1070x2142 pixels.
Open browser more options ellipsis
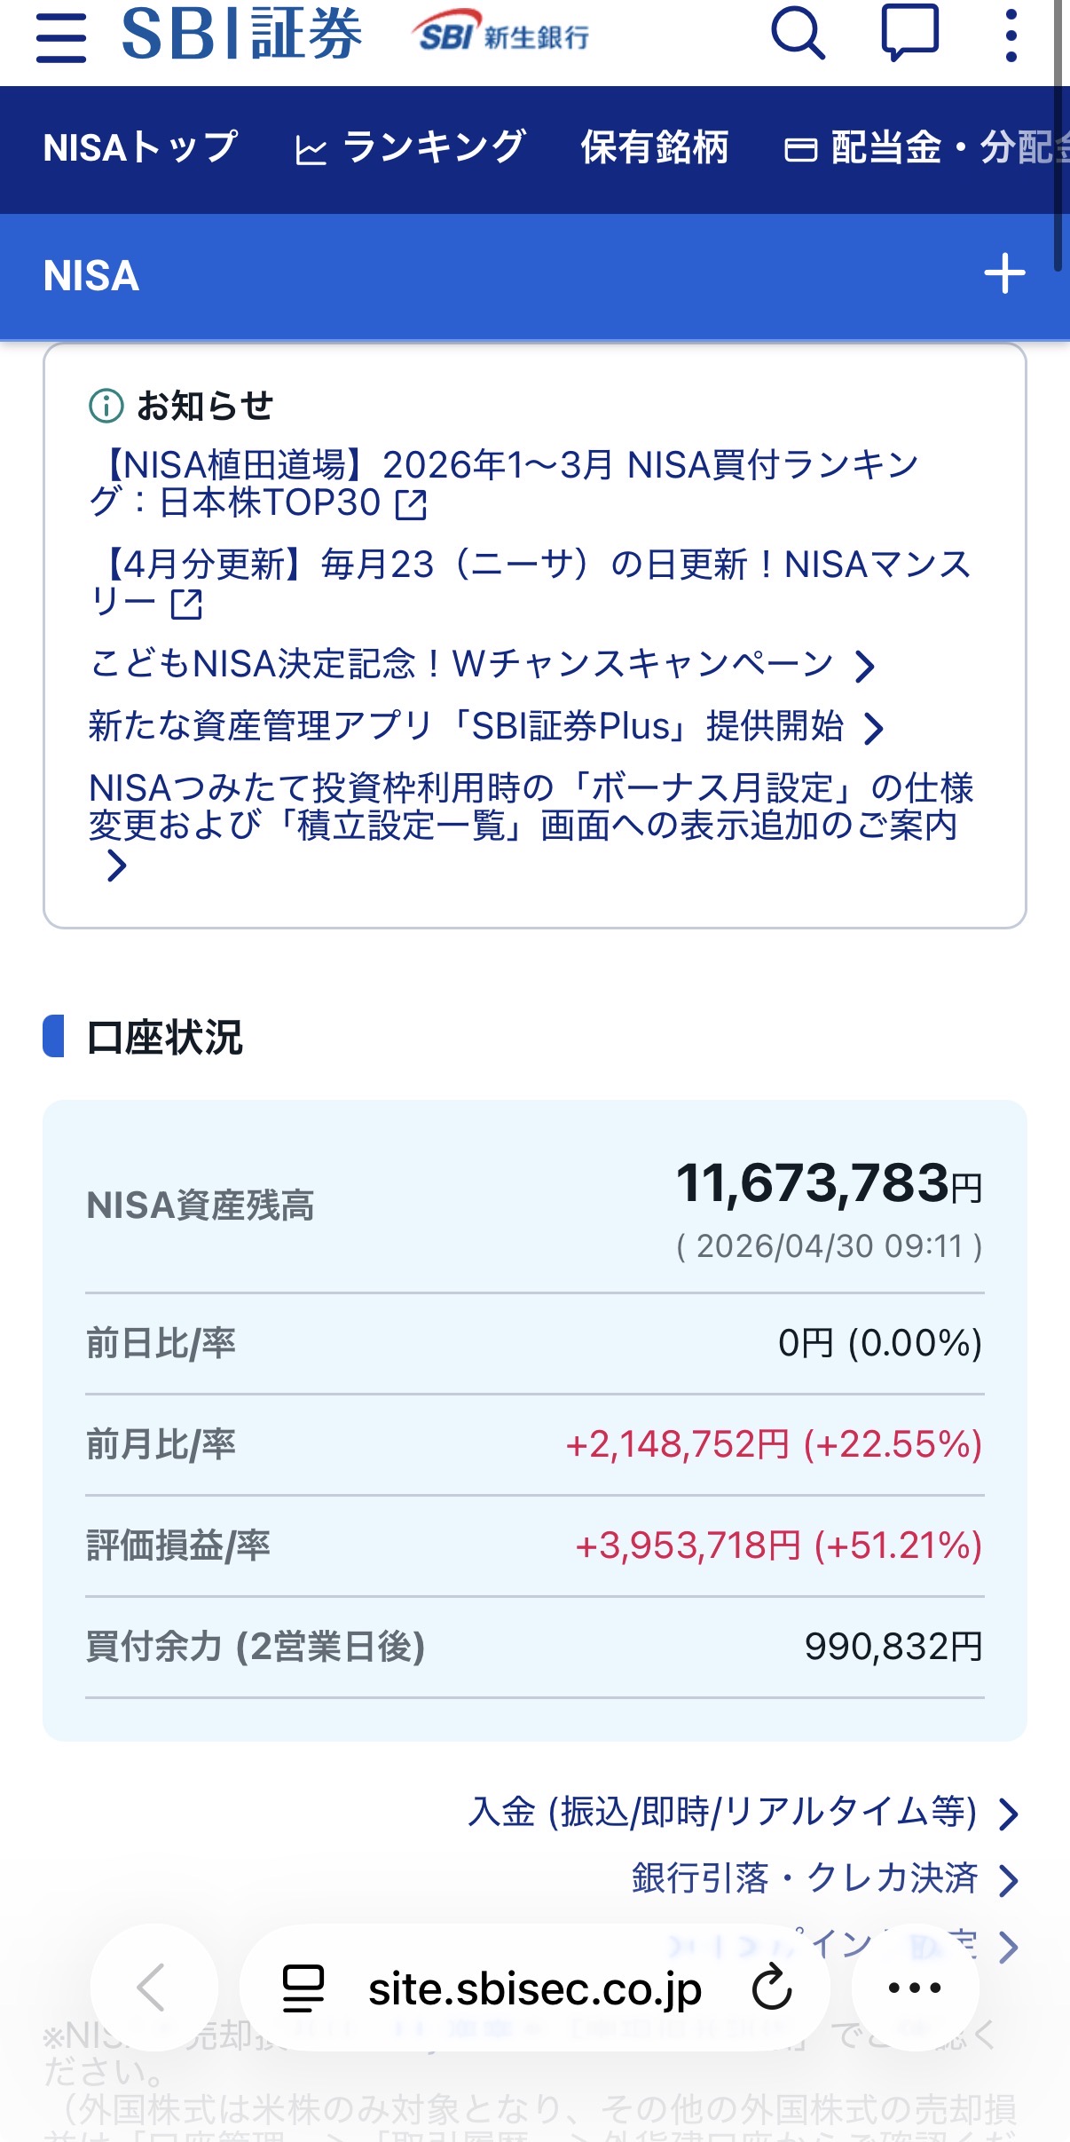tap(915, 1988)
